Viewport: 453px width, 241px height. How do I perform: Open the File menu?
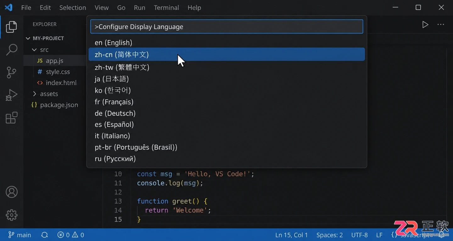point(26,8)
